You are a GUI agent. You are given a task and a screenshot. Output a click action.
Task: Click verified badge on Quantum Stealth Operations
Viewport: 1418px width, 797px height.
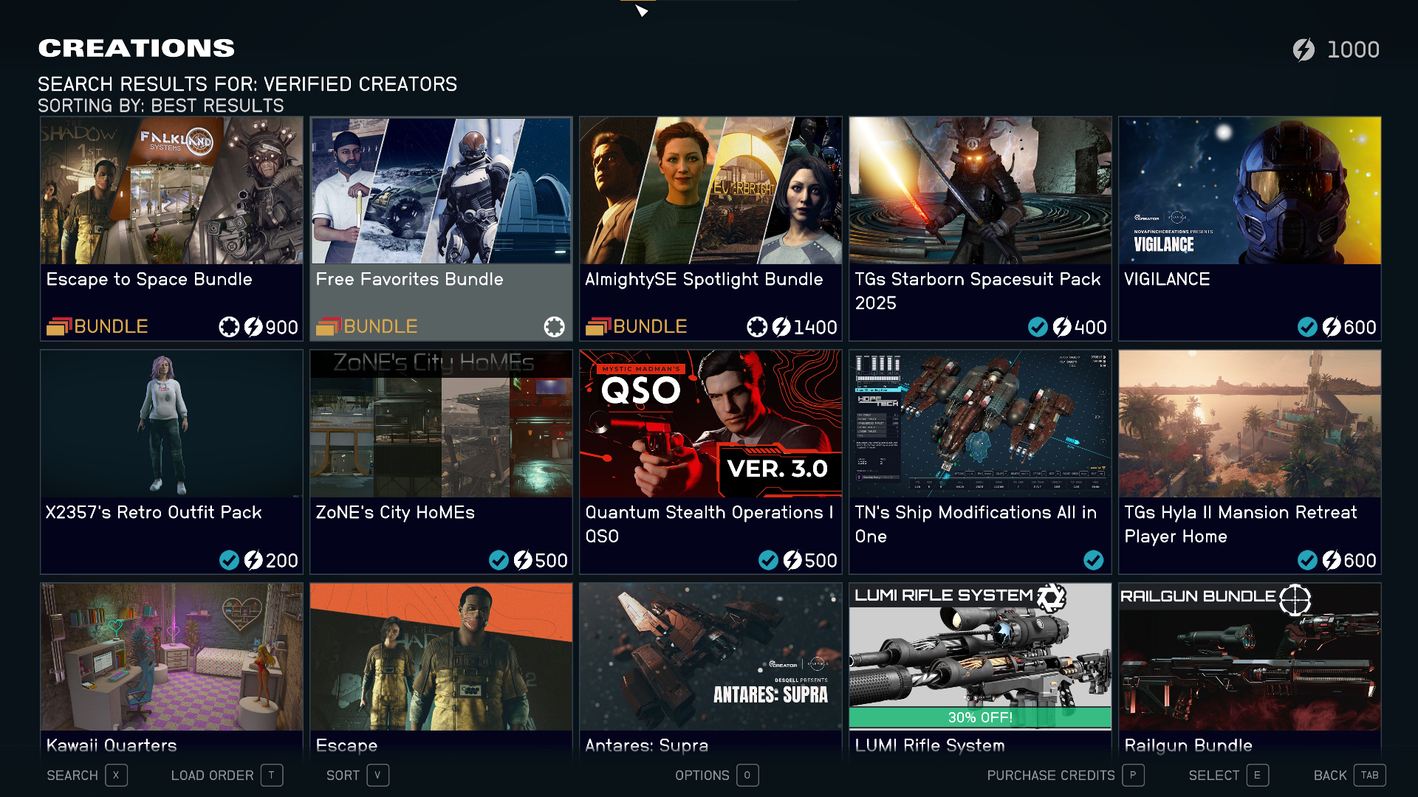pyautogui.click(x=768, y=560)
